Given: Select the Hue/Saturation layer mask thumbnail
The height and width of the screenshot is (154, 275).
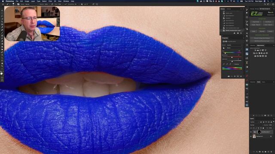Looking at the screenshot, I should (259, 132).
